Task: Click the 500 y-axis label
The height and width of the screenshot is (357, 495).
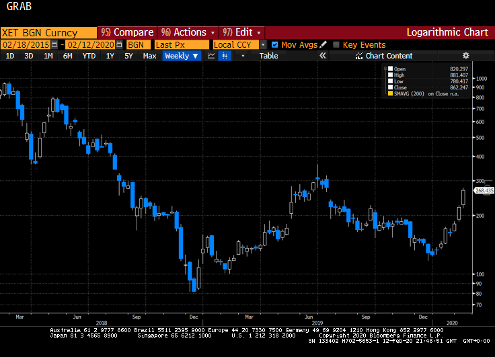Action: click(x=480, y=138)
